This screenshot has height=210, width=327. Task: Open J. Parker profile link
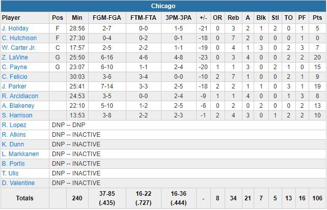[14, 86]
